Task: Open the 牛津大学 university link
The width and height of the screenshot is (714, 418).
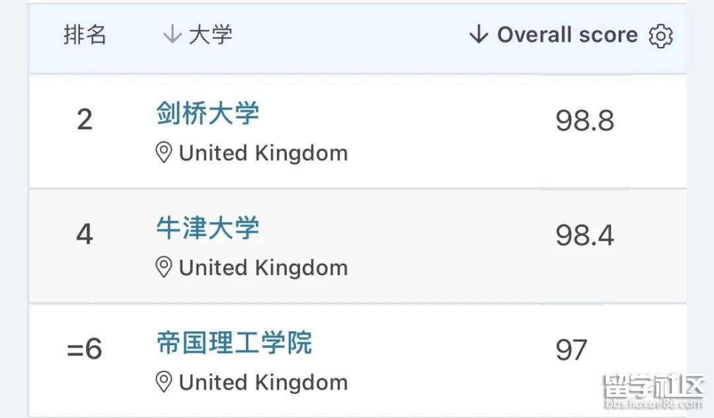Action: [208, 229]
